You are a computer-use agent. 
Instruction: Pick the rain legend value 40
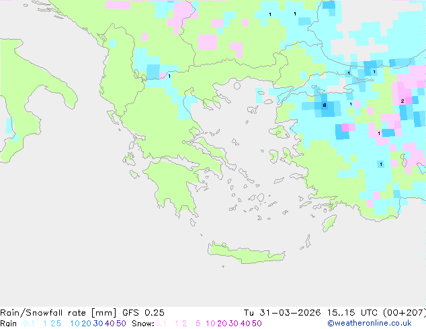(x=110, y=324)
